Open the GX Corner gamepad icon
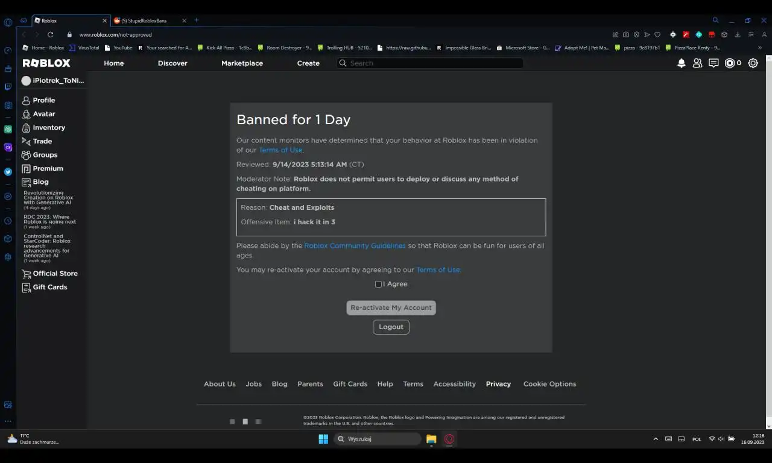The image size is (772, 463). (x=24, y=20)
